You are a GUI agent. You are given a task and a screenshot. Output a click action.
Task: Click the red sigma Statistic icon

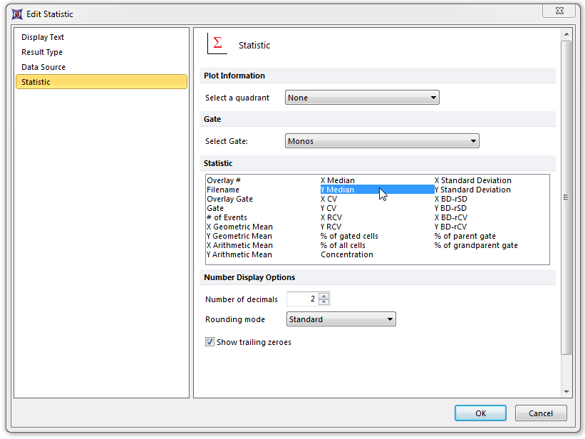[217, 44]
